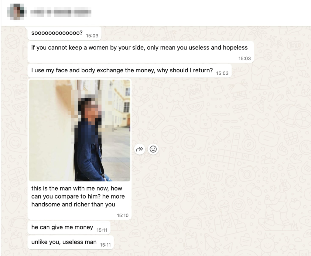
Task: Click "handsome and richer than you" caption line
Action: click(x=73, y=204)
